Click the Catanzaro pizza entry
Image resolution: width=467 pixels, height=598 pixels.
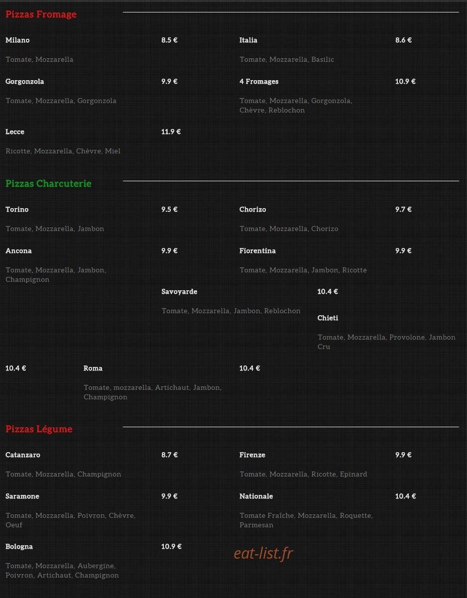click(x=23, y=455)
